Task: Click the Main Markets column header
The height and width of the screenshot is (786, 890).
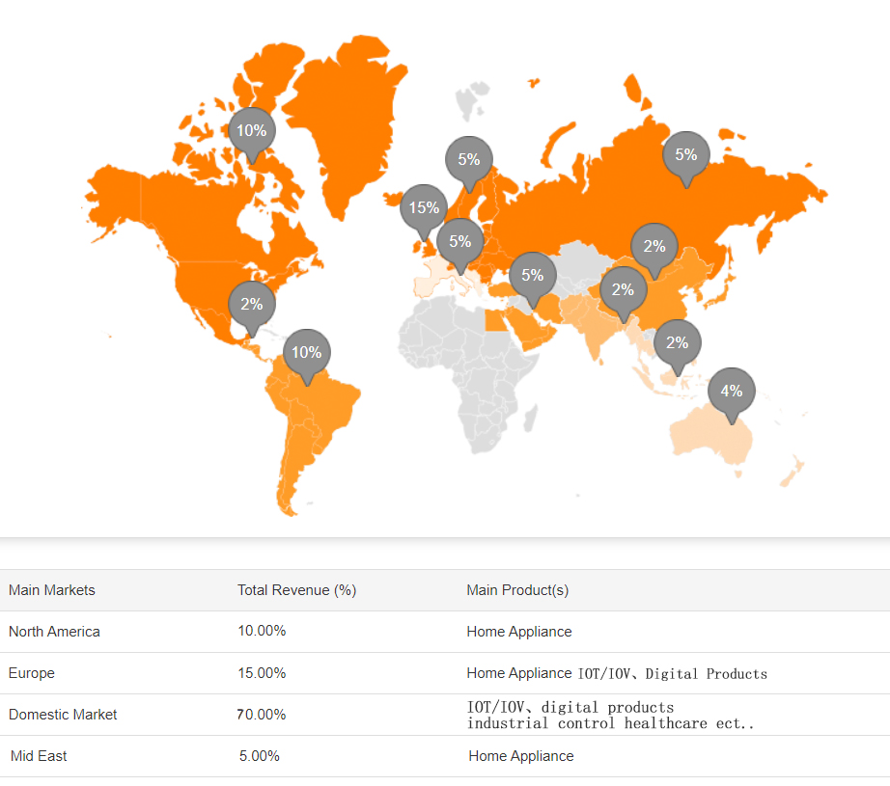Action: [52, 590]
